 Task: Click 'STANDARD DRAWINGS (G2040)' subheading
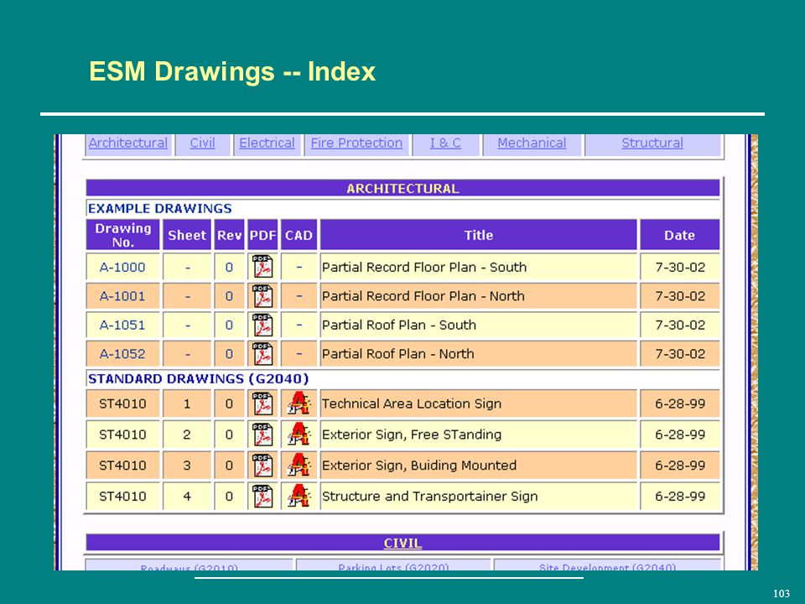coord(198,378)
